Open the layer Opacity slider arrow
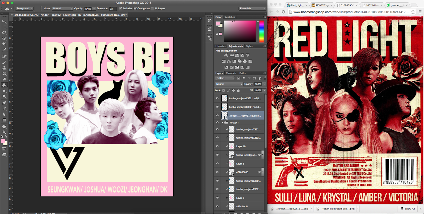The height and width of the screenshot is (214, 424). click(x=264, y=84)
